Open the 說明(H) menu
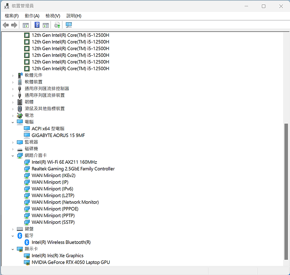The height and width of the screenshot is (275, 290). [74, 16]
